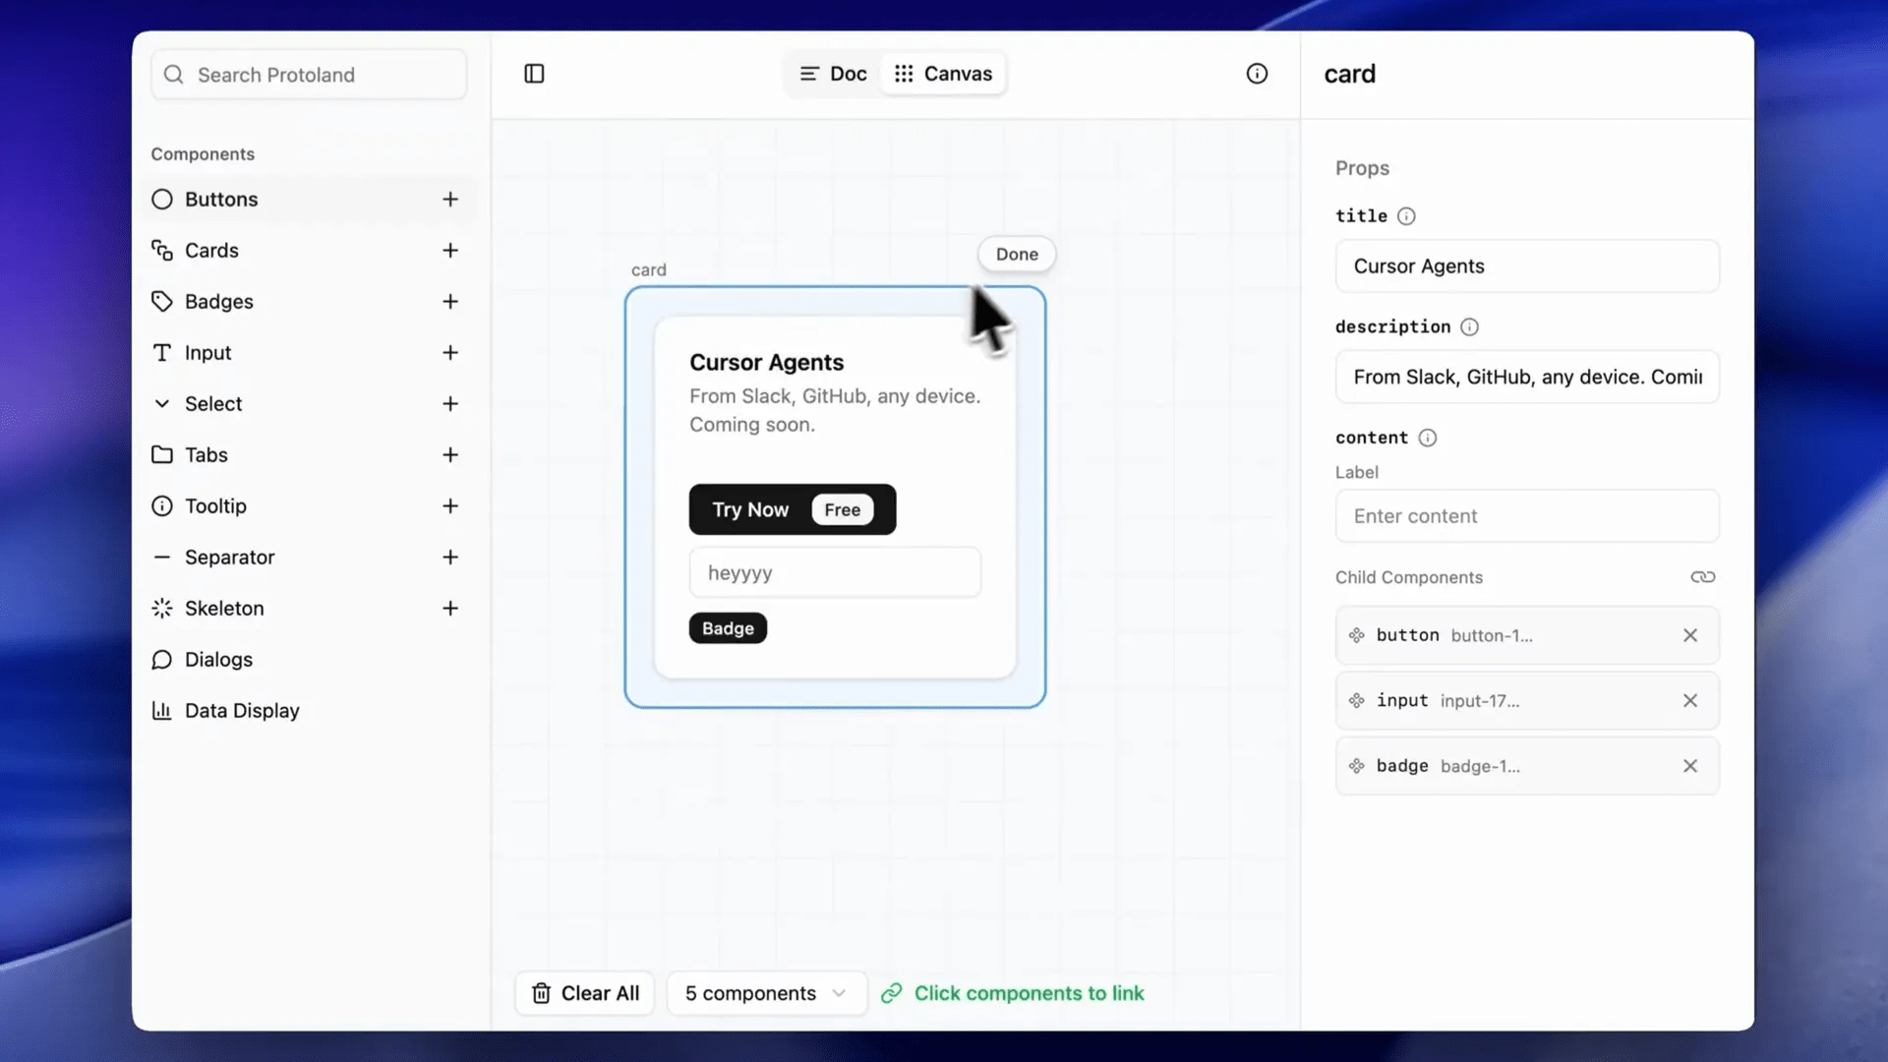Image resolution: width=1888 pixels, height=1062 pixels.
Task: Open the info icon in top toolbar
Action: click(x=1257, y=74)
